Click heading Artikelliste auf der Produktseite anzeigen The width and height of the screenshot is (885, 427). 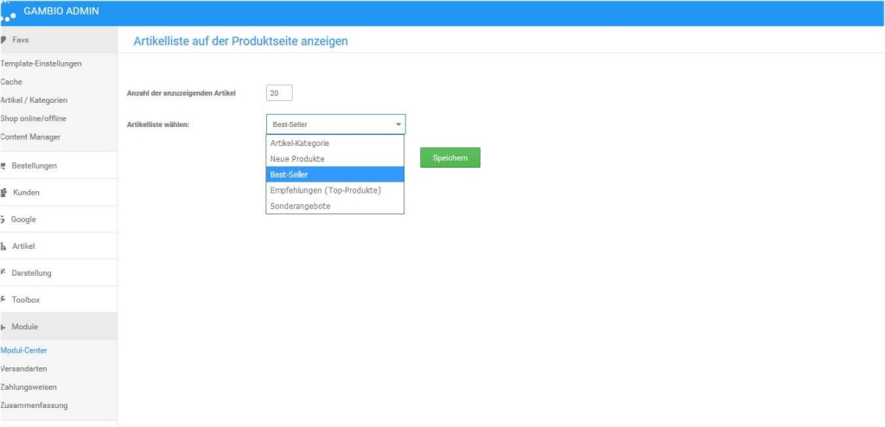click(240, 41)
